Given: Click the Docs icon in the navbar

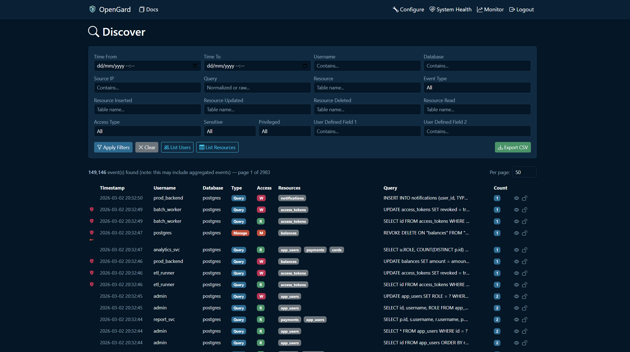Looking at the screenshot, I should (x=141, y=9).
